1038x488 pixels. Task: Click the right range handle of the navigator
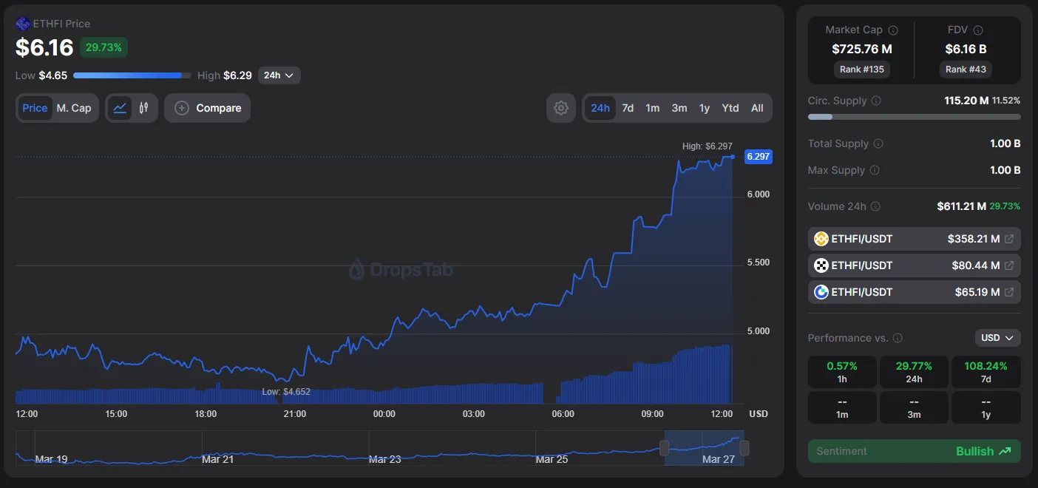point(744,448)
